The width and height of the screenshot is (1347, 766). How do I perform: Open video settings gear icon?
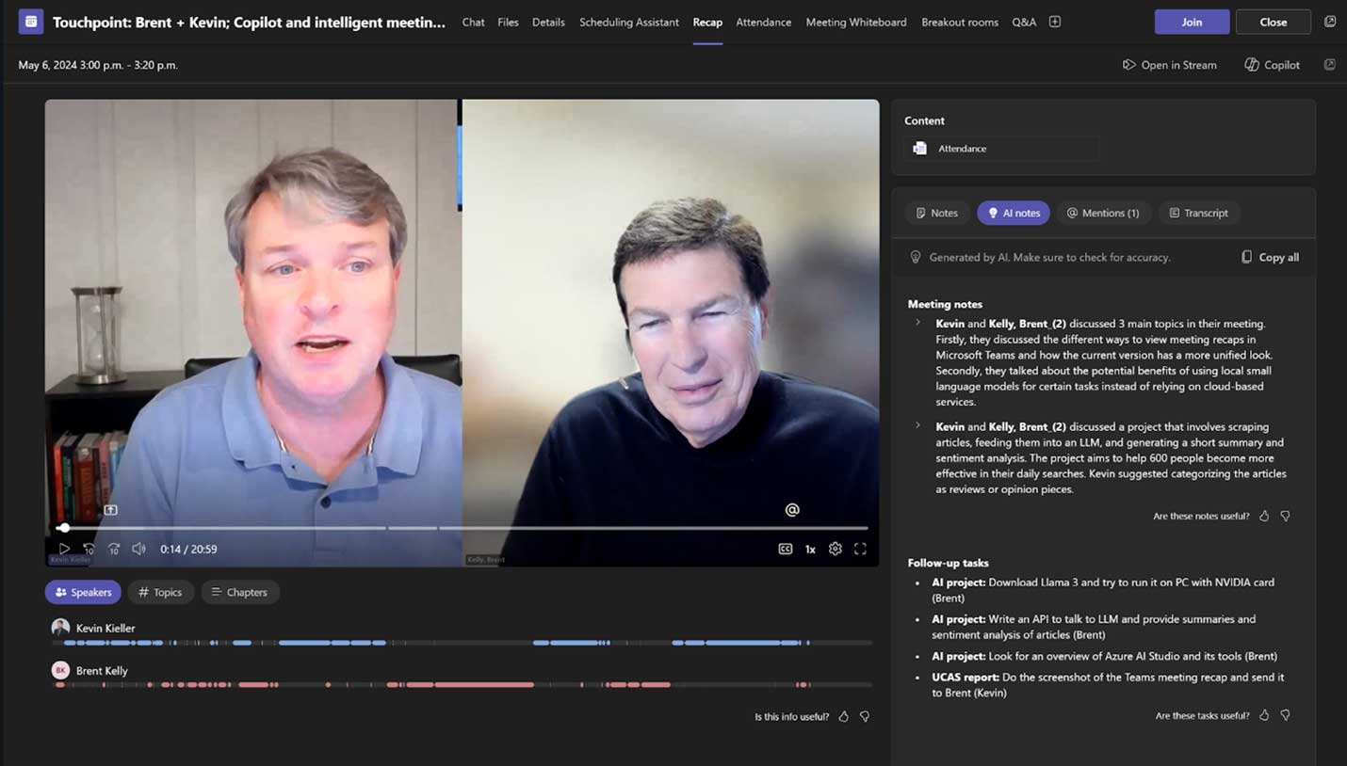click(835, 549)
